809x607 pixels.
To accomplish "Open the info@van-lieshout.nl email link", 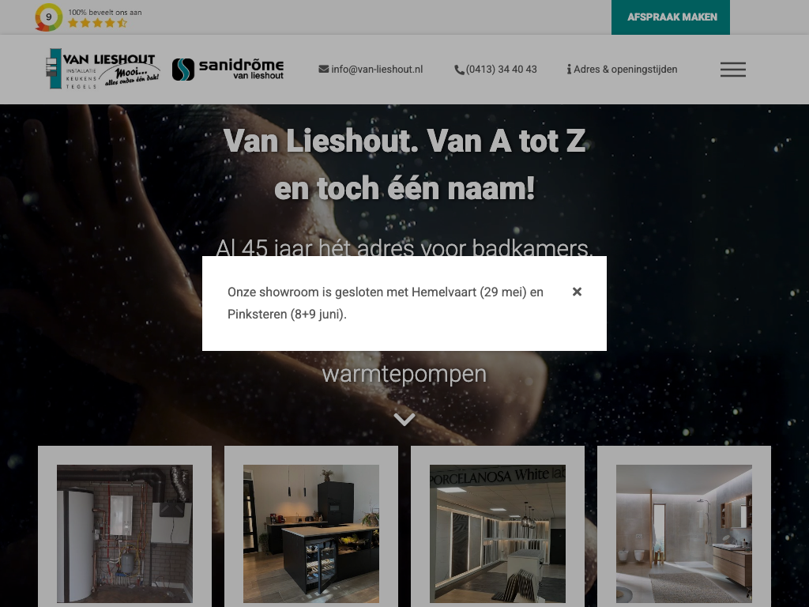I will point(377,70).
